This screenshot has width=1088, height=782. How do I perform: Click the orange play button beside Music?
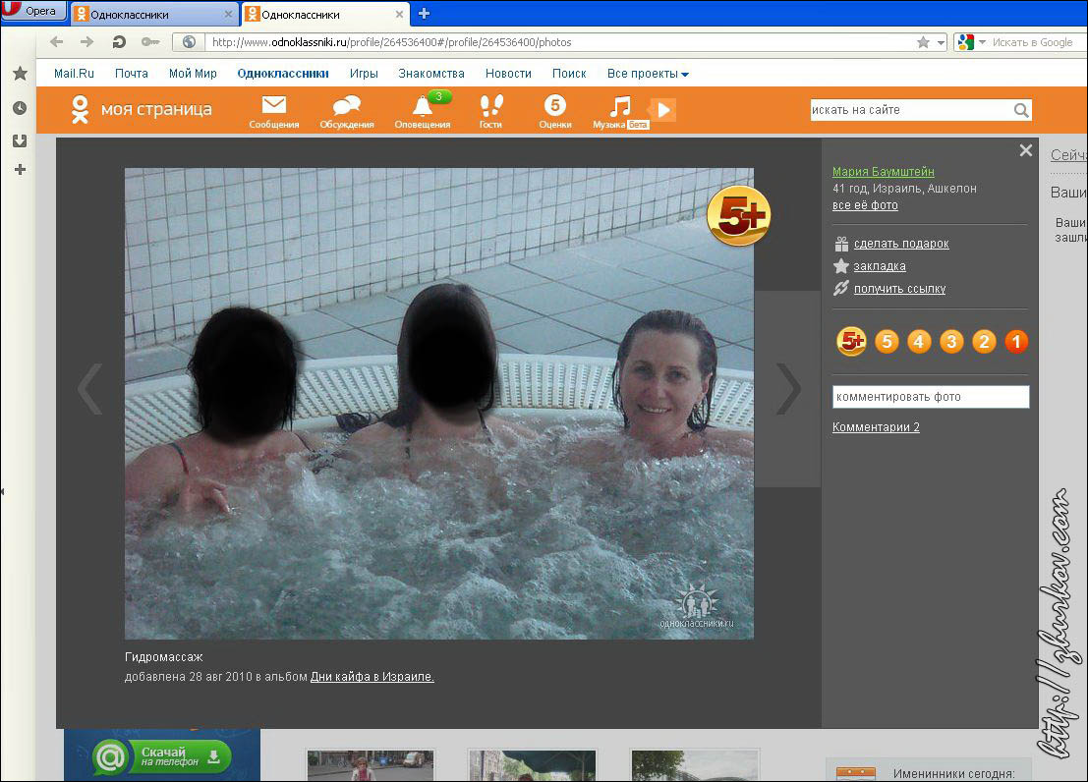tap(663, 110)
